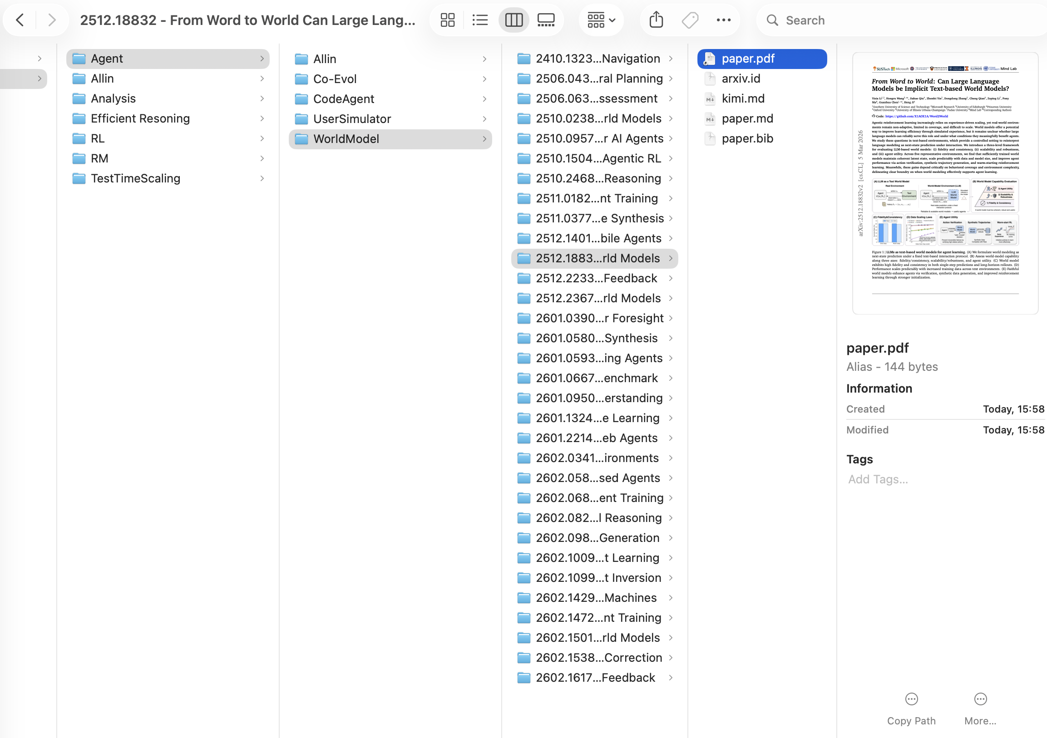The height and width of the screenshot is (738, 1047).
Task: Click the paper.pdf preview thumbnail
Action: coord(945,183)
